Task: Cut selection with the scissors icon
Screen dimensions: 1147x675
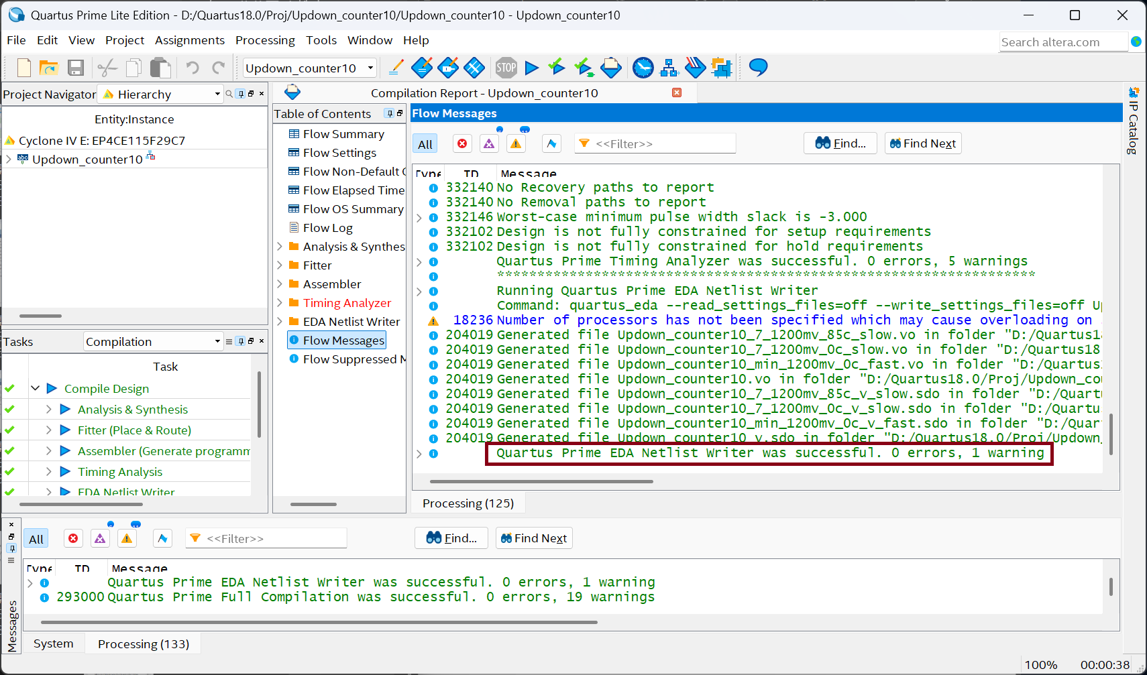Action: [107, 68]
